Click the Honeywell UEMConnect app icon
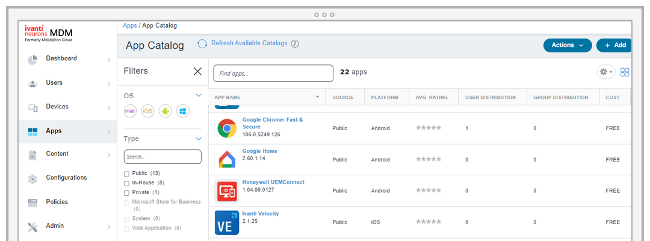 click(227, 191)
